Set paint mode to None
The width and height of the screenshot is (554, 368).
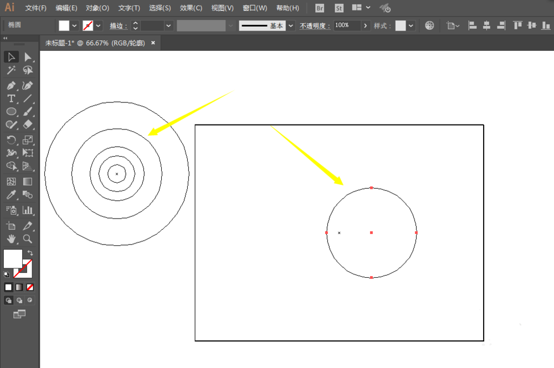pos(30,287)
